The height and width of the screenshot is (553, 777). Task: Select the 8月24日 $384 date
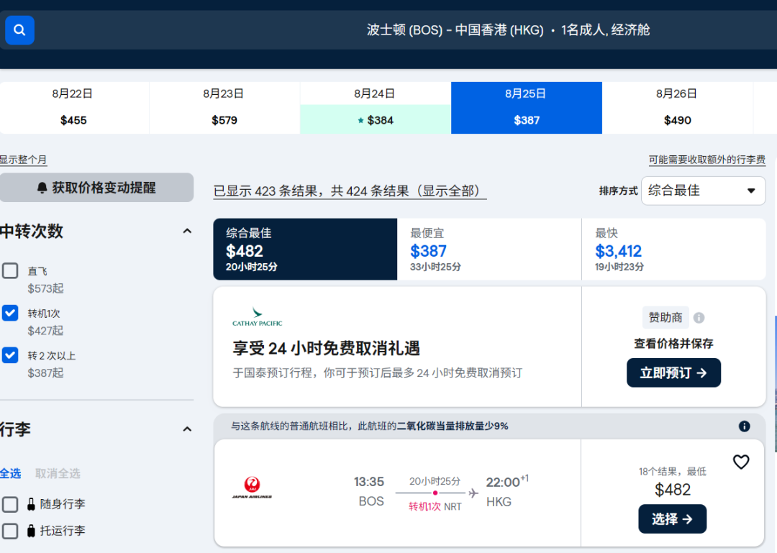(375, 108)
